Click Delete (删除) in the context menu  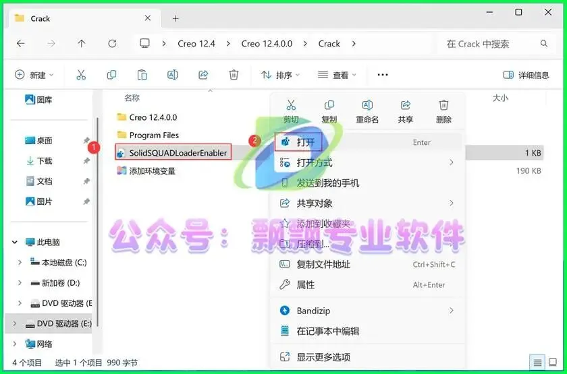coord(443,112)
